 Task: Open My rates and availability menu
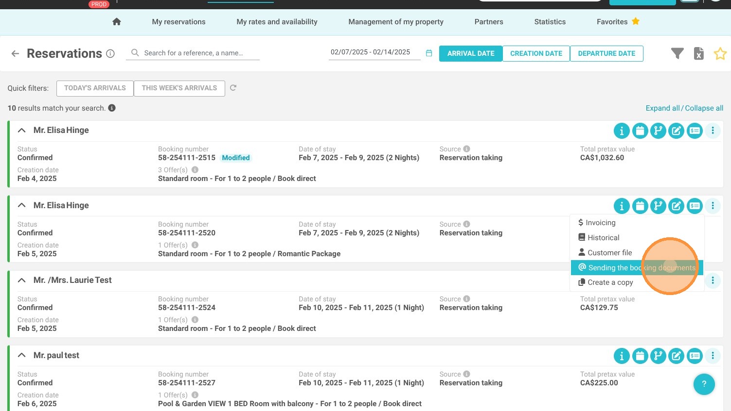[x=277, y=22]
